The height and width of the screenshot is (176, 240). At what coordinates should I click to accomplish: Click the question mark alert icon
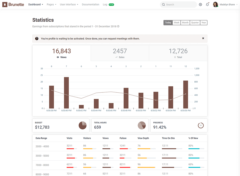coord(37,39)
